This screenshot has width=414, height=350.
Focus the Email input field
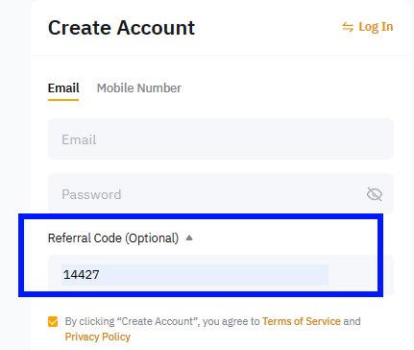(221, 139)
